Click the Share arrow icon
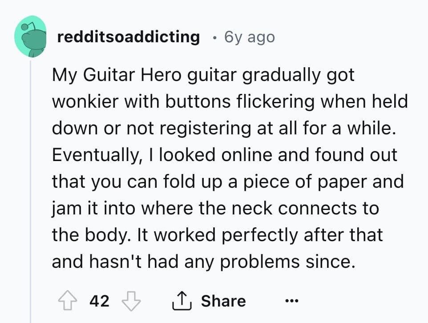The height and width of the screenshot is (323, 428). point(182,301)
